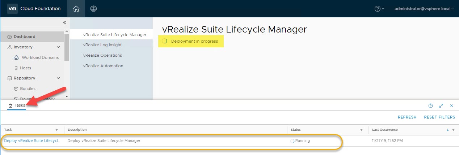
Task: Open the help question mark menu
Action: pos(379,9)
